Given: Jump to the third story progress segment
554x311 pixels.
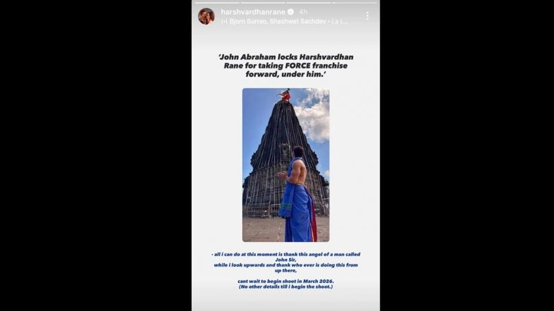Looking at the screenshot, I should pos(309,3).
